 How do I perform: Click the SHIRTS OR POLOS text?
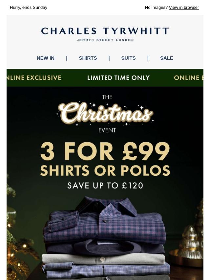[105, 170]
